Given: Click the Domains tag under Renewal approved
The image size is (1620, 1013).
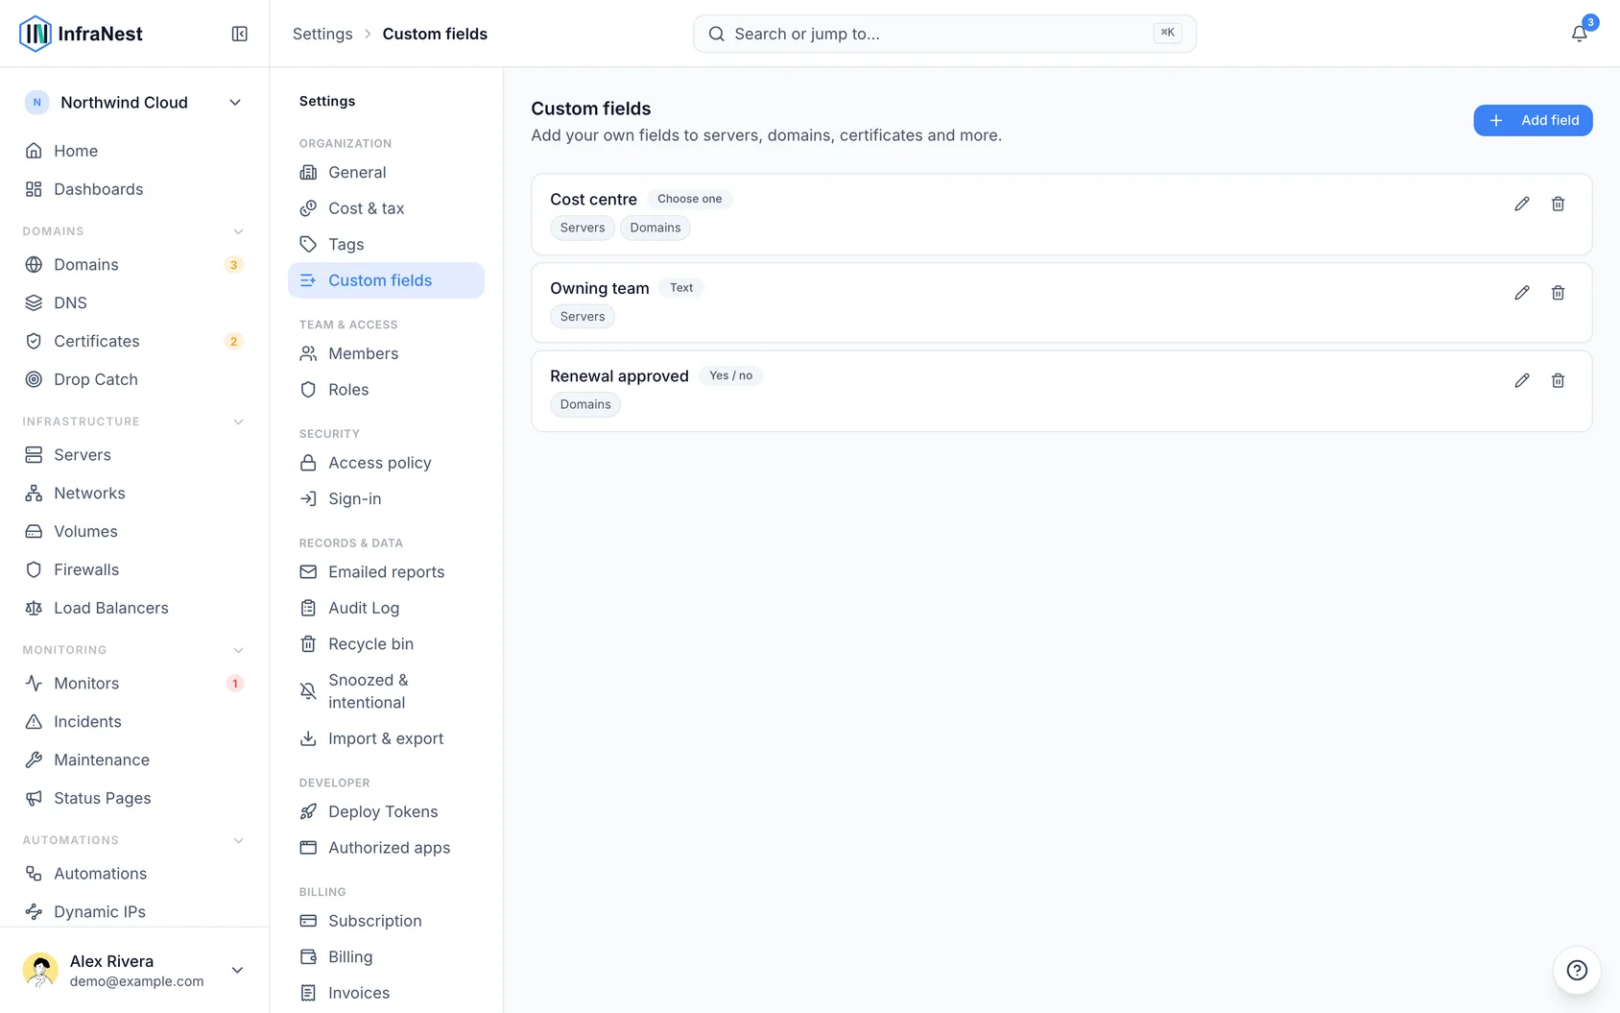Looking at the screenshot, I should click(x=585, y=404).
